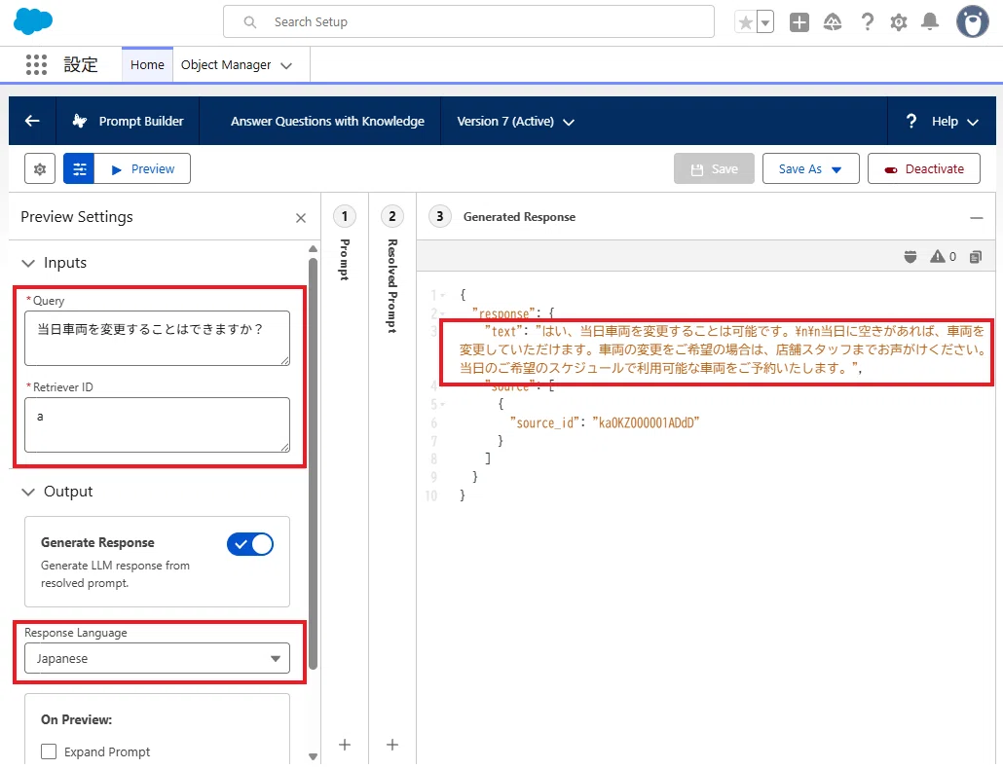Expand the Object Manager chevron menu
1003x769 pixels.
pyautogui.click(x=286, y=66)
